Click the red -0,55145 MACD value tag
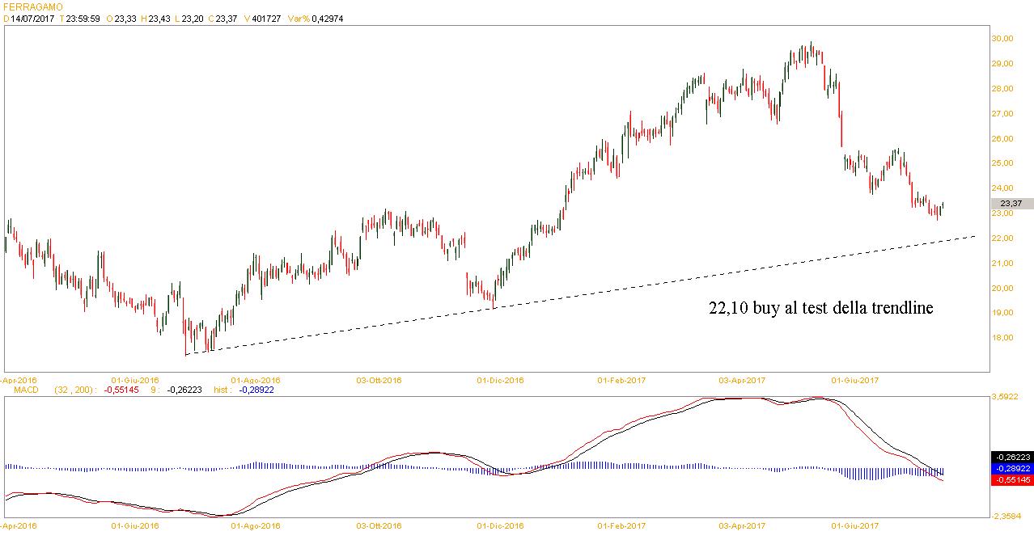This screenshot has width=1034, height=540. tap(1011, 480)
